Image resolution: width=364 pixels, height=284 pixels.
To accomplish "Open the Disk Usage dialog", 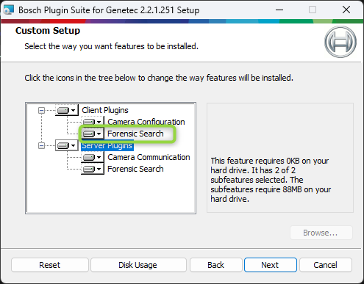I will pyautogui.click(x=138, y=265).
